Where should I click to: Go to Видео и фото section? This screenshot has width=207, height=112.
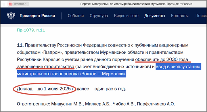coord(126,16)
